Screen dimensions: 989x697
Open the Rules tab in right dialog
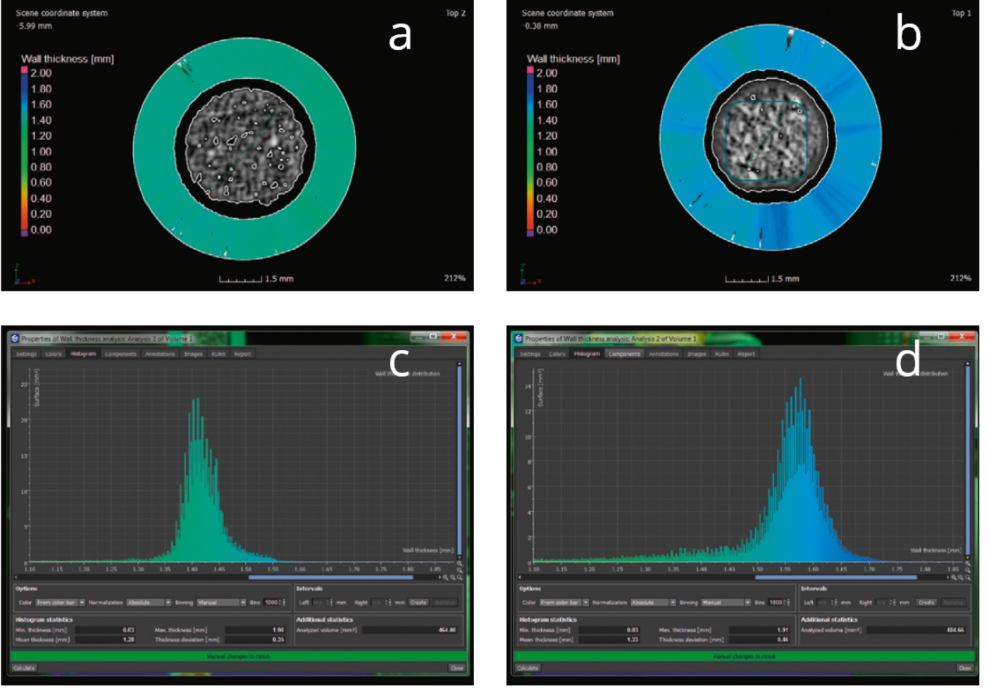722,354
